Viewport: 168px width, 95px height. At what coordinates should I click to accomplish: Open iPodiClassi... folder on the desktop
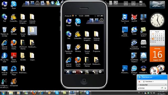coord(23,70)
